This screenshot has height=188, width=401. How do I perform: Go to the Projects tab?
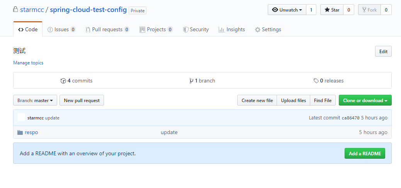[156, 30]
